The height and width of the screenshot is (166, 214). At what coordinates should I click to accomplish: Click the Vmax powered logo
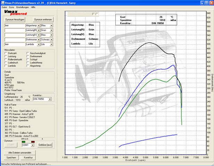pos(15,13)
